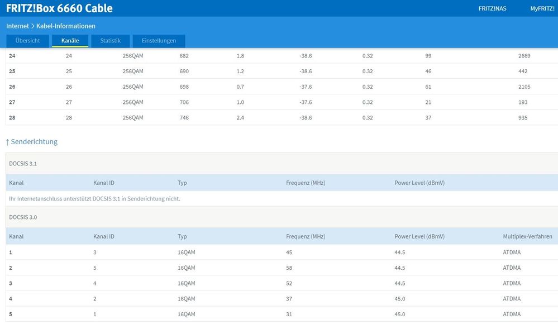Click power level 0.7 in row 26
Screen dimensions: 558x324
coord(240,87)
